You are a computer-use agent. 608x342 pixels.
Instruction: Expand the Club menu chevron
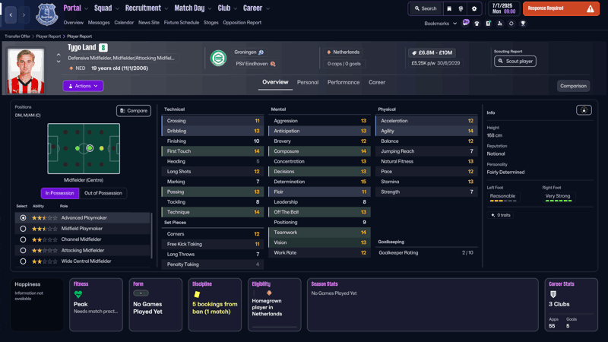236,8
